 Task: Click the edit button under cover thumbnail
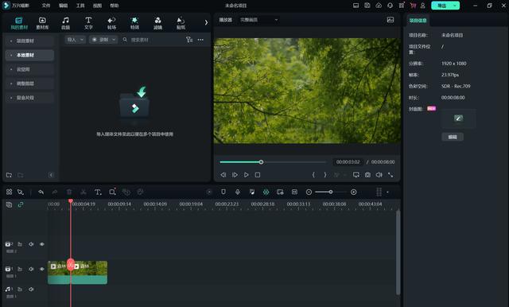453,137
